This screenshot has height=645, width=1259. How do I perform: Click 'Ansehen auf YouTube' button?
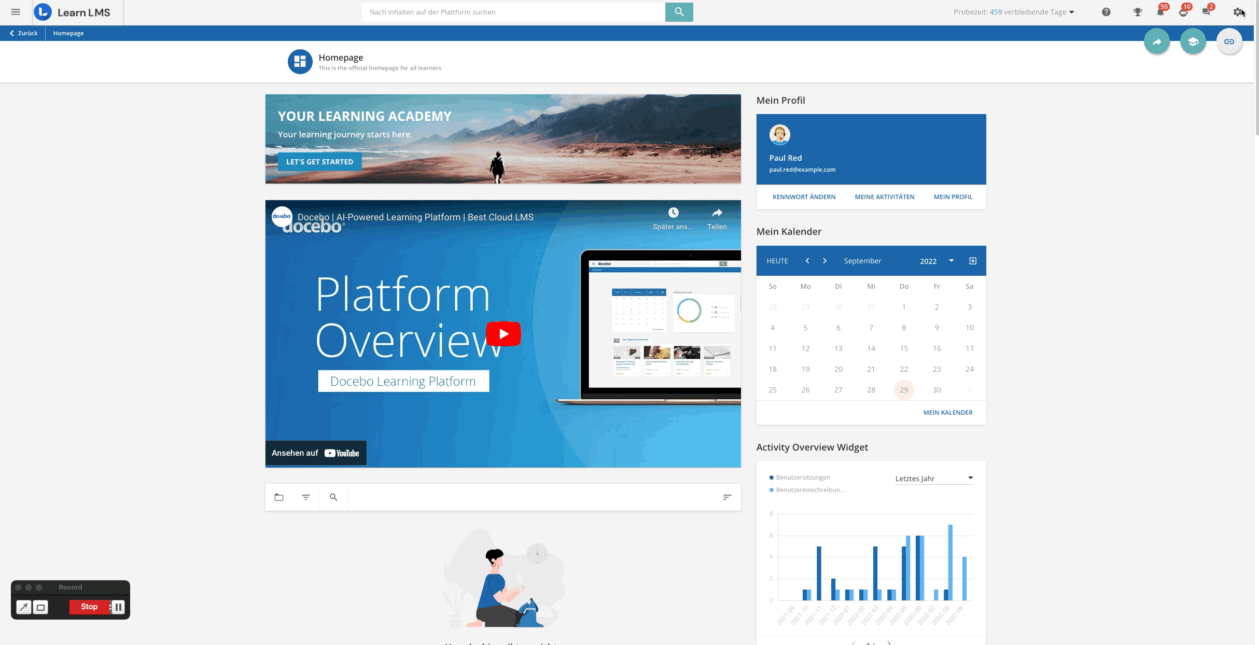(x=316, y=453)
